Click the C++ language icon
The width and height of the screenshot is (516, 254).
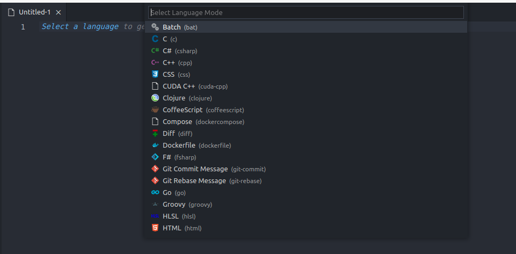pyautogui.click(x=155, y=62)
